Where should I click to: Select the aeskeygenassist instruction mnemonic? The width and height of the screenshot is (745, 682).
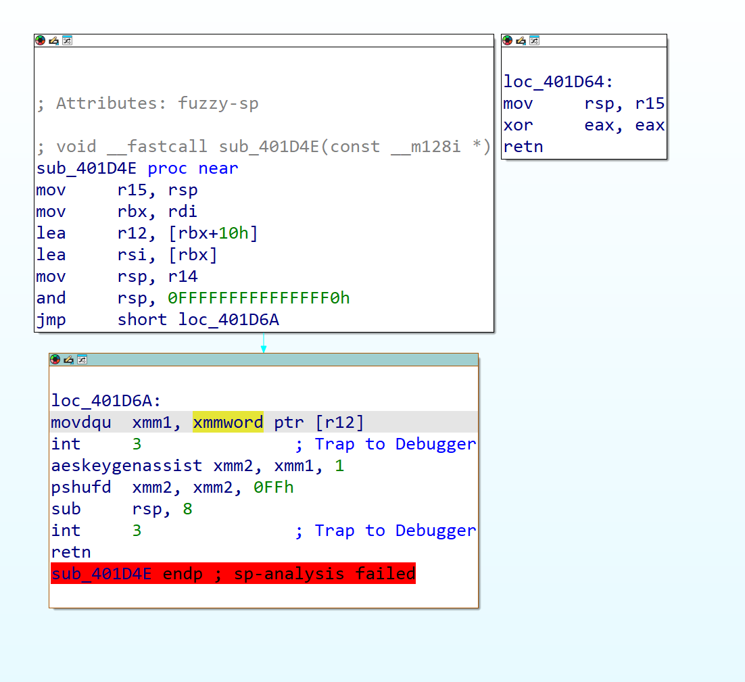click(126, 466)
